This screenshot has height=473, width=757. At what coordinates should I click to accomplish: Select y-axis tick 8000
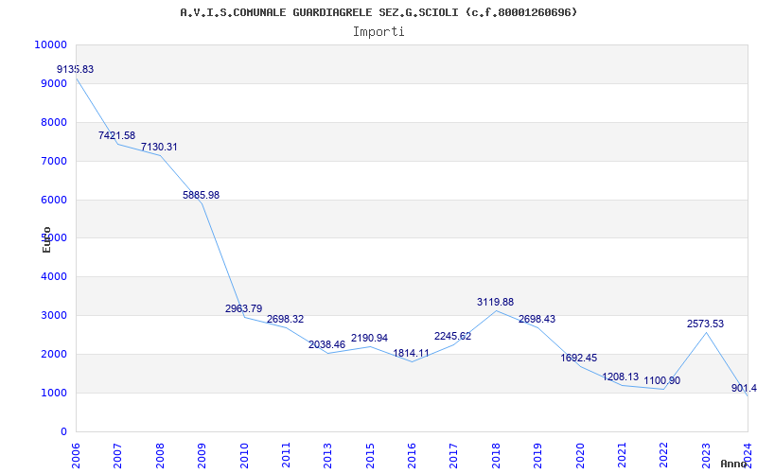pyautogui.click(x=53, y=122)
